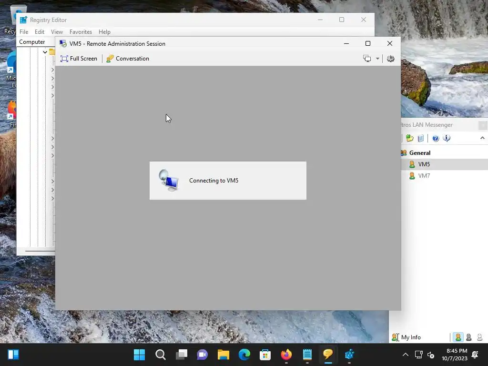The image size is (488, 366).
Task: Open the clock and calendar flyout
Action: 454,355
